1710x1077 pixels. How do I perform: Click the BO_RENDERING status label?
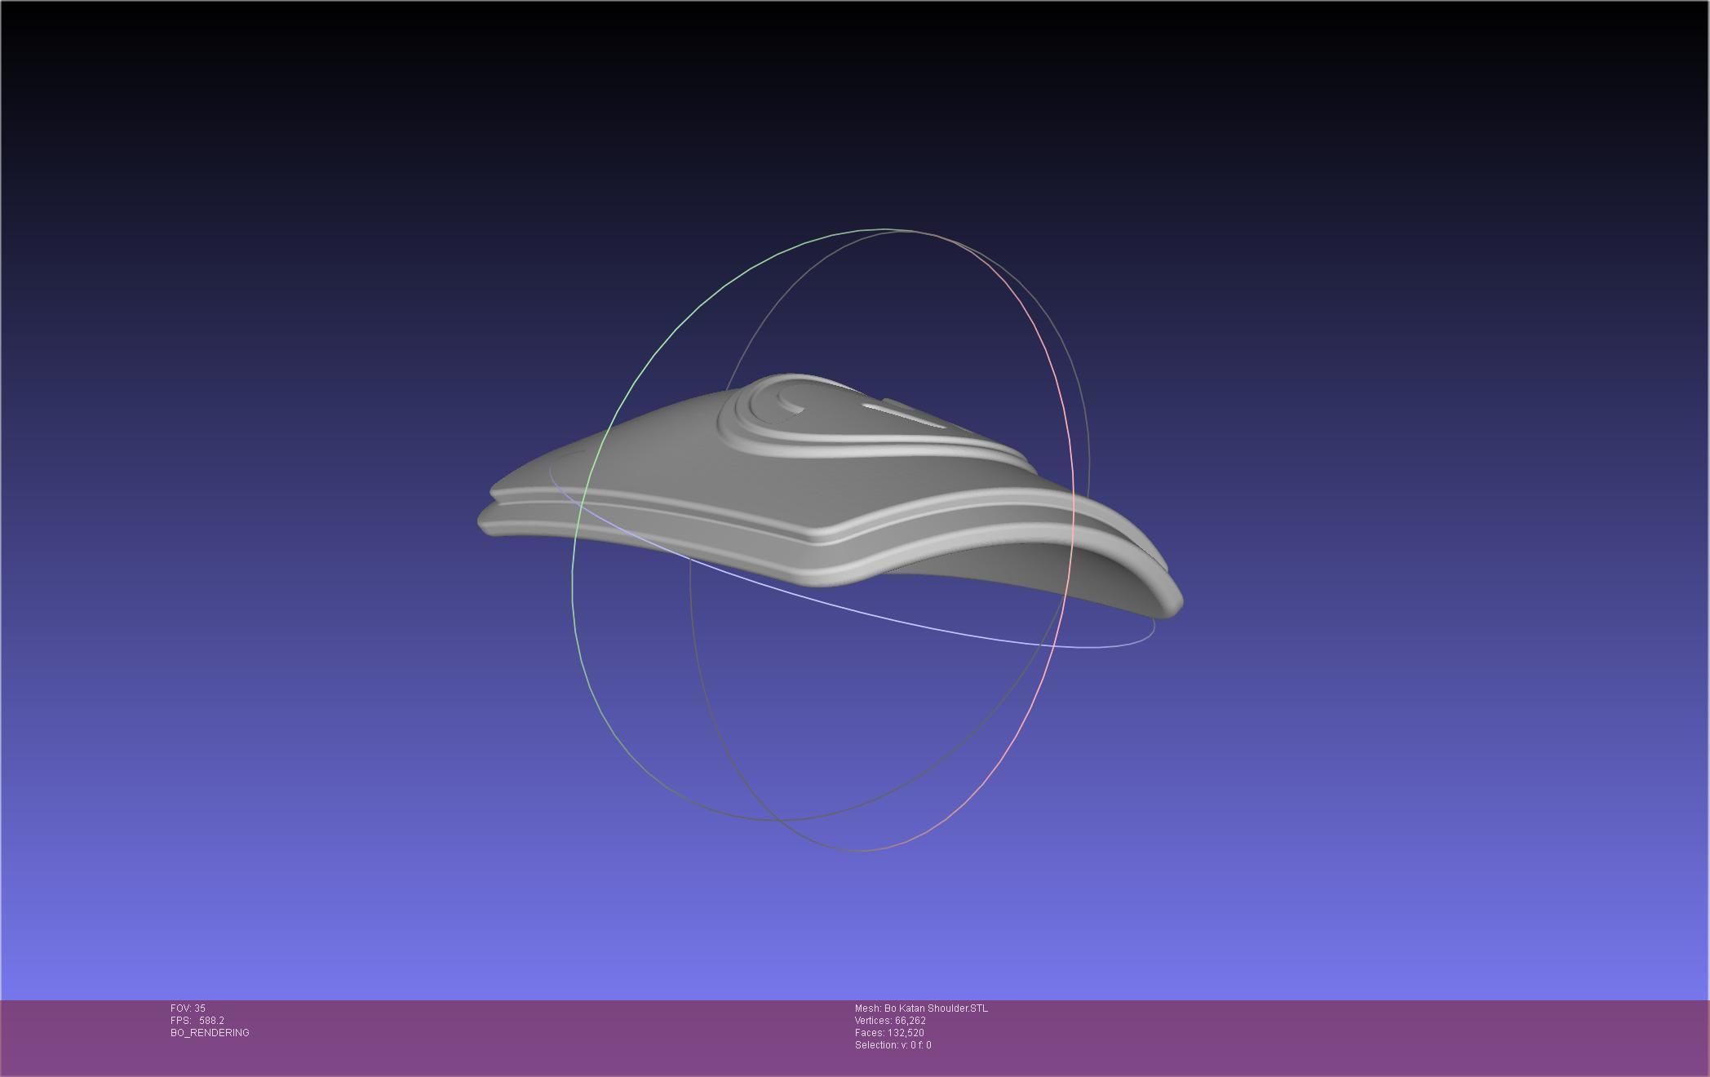pos(210,1033)
